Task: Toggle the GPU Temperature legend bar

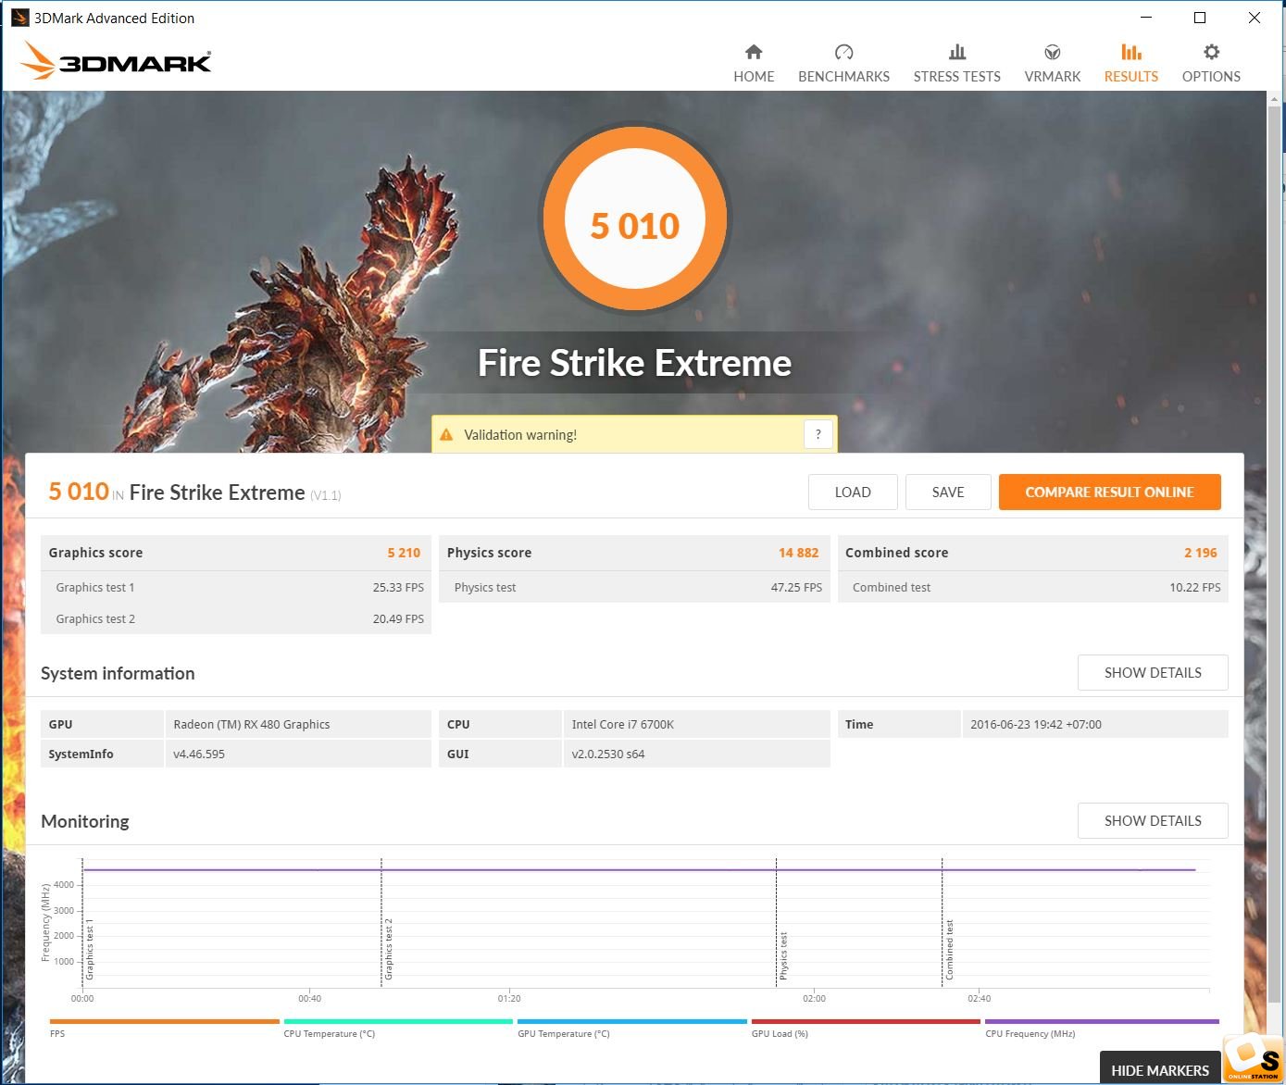Action: pyautogui.click(x=632, y=1022)
